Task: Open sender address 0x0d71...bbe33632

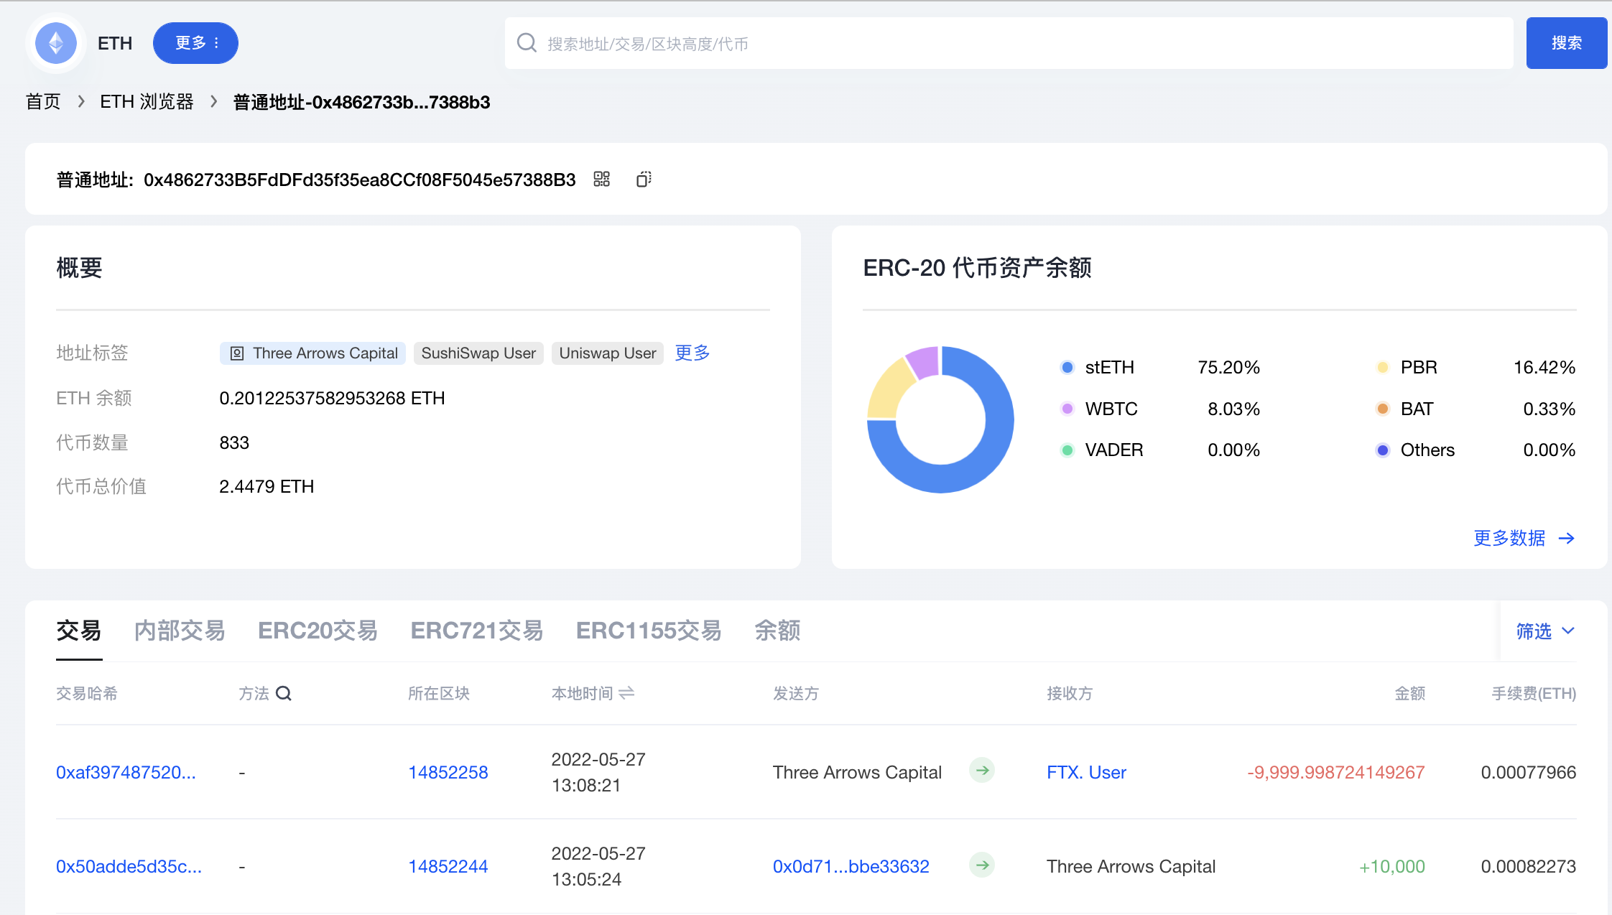Action: pyautogui.click(x=851, y=866)
